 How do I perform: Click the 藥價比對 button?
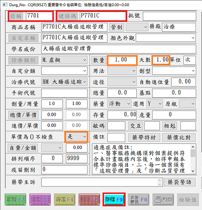click(179, 137)
